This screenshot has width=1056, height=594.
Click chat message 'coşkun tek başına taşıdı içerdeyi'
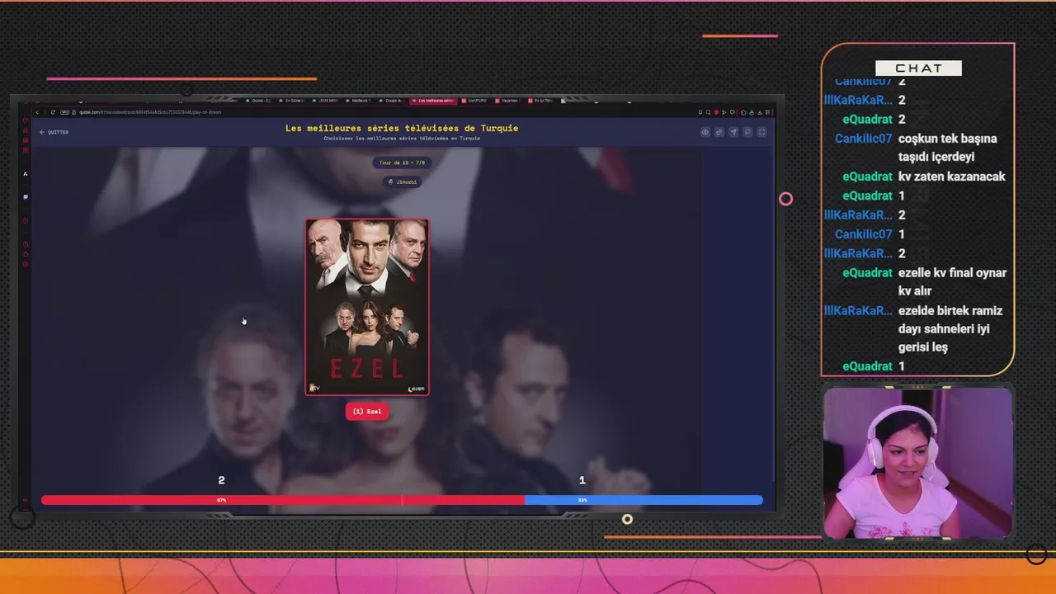(948, 148)
